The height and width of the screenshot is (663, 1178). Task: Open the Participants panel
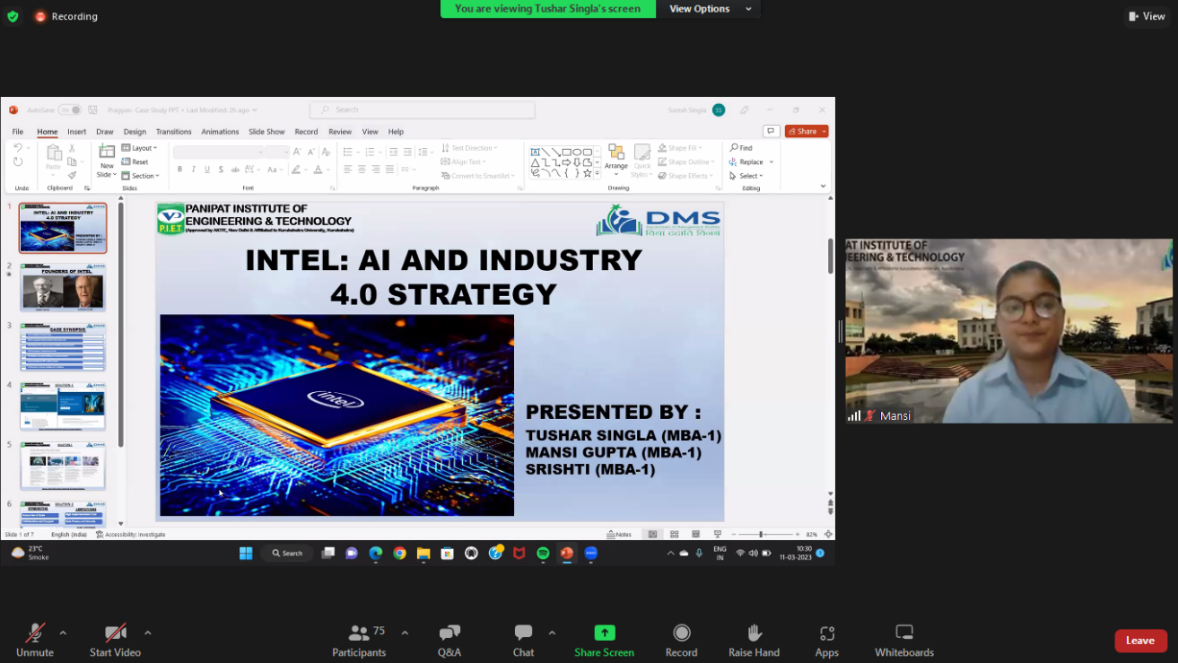[359, 640]
